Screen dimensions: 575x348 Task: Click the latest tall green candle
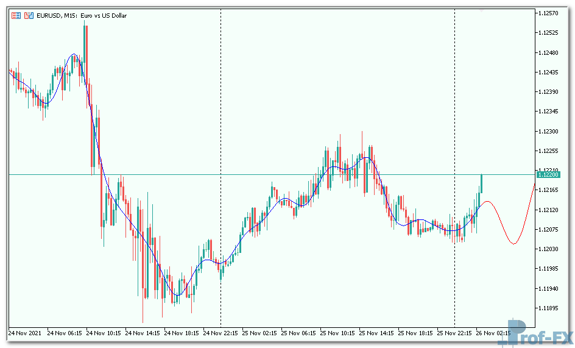click(481, 183)
